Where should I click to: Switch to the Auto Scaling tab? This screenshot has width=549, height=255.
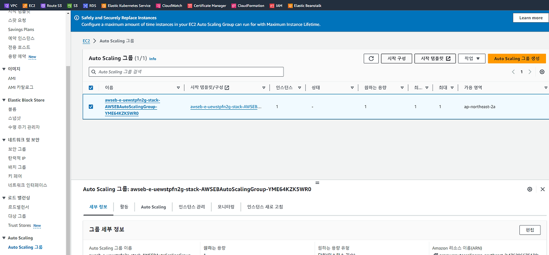click(x=153, y=207)
